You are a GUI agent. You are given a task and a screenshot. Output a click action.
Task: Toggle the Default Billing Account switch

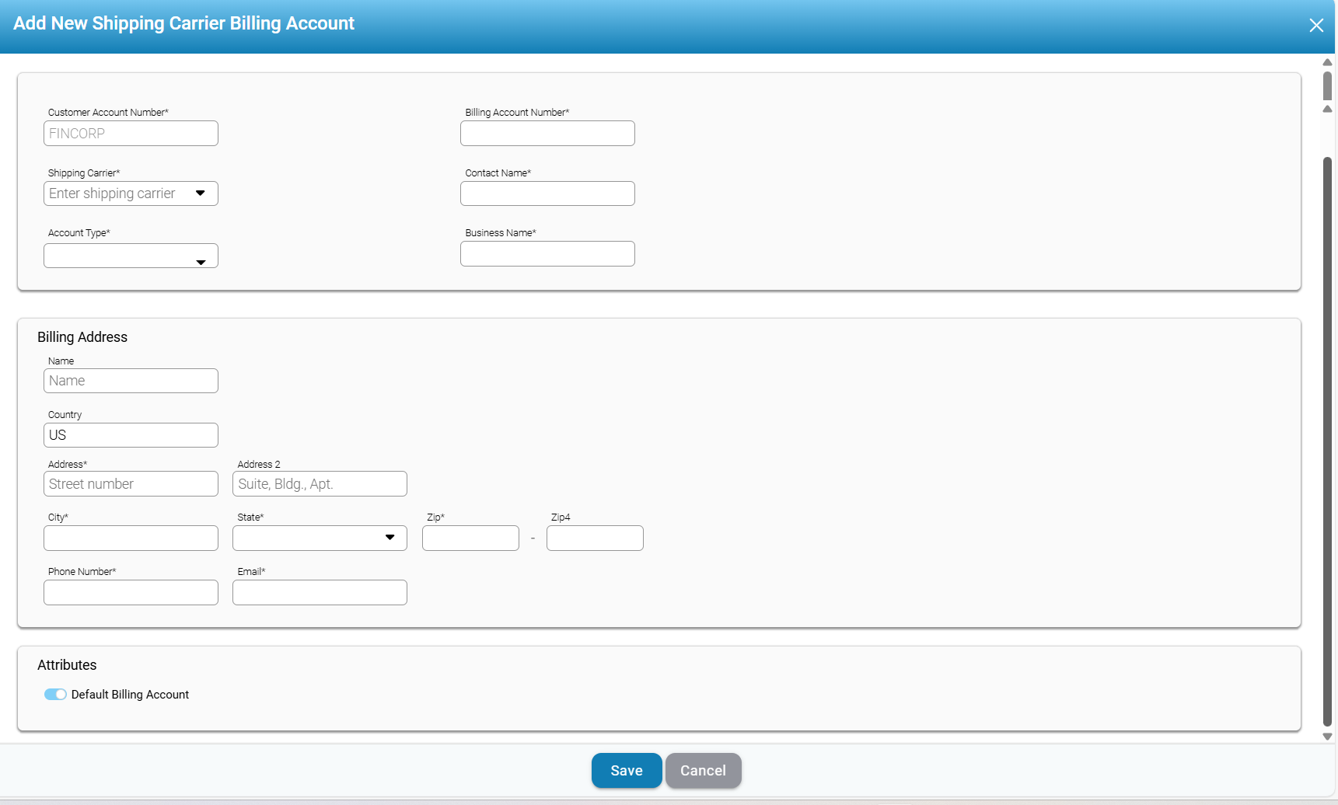pos(55,695)
